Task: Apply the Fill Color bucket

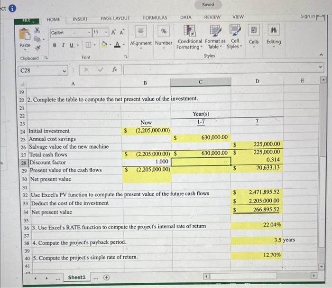Action: 104,45
